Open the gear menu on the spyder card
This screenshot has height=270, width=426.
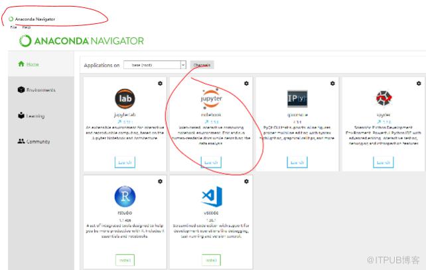point(419,83)
